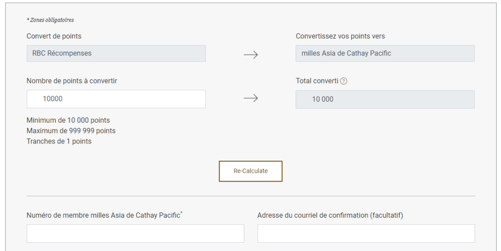The width and height of the screenshot is (501, 251).
Task: Click the Convert de points label
Action: 54,36
